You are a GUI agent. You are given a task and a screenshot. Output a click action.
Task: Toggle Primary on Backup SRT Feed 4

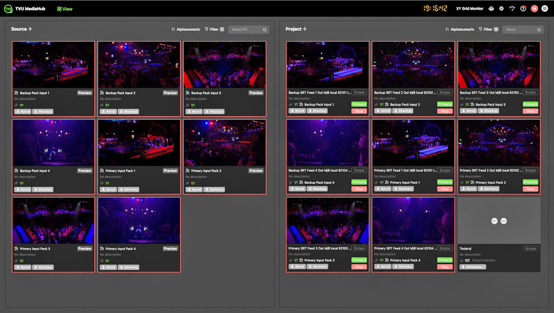click(359, 182)
